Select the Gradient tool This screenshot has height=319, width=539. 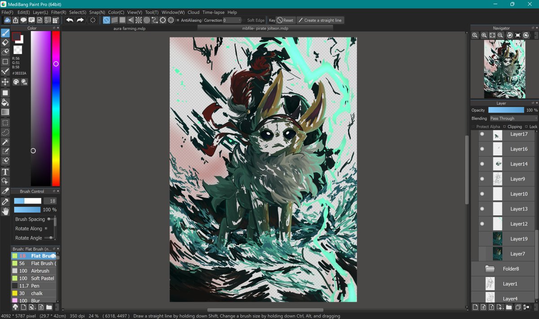[x=5, y=112]
